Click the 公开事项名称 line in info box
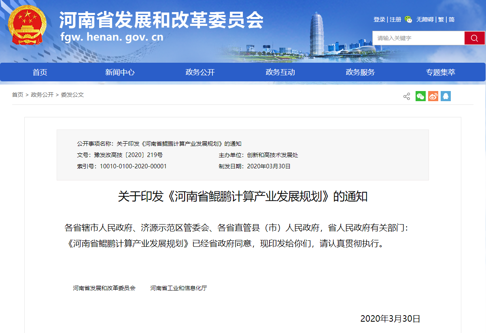Image resolution: width=486 pixels, height=333 pixels. [x=159, y=144]
